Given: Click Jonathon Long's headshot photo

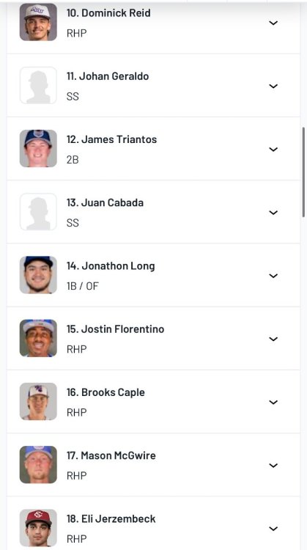Looking at the screenshot, I should [38, 275].
